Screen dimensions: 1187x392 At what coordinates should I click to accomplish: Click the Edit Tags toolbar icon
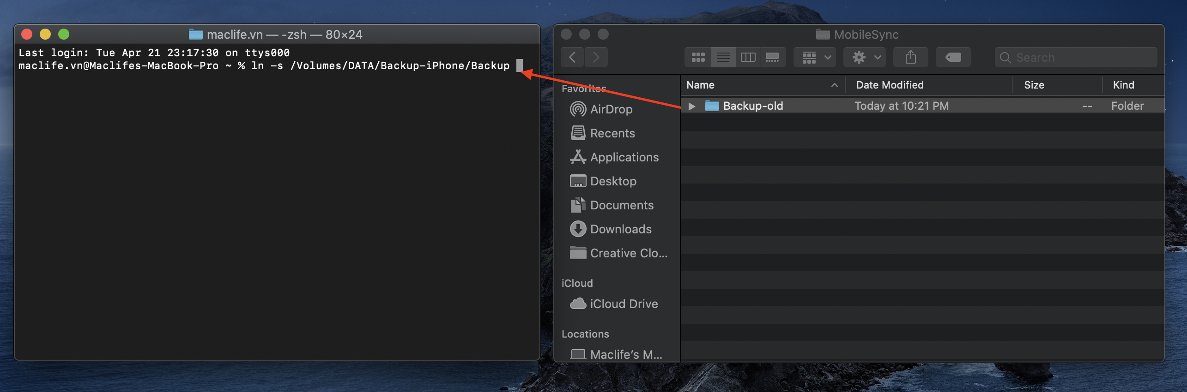953,57
